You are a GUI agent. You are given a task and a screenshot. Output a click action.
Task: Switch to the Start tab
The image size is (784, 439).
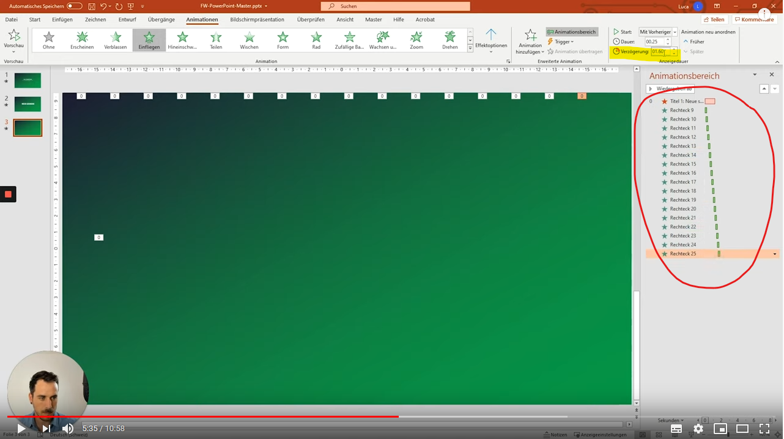click(35, 20)
